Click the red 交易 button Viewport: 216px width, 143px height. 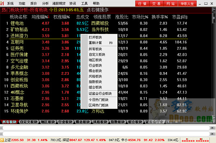156,4
